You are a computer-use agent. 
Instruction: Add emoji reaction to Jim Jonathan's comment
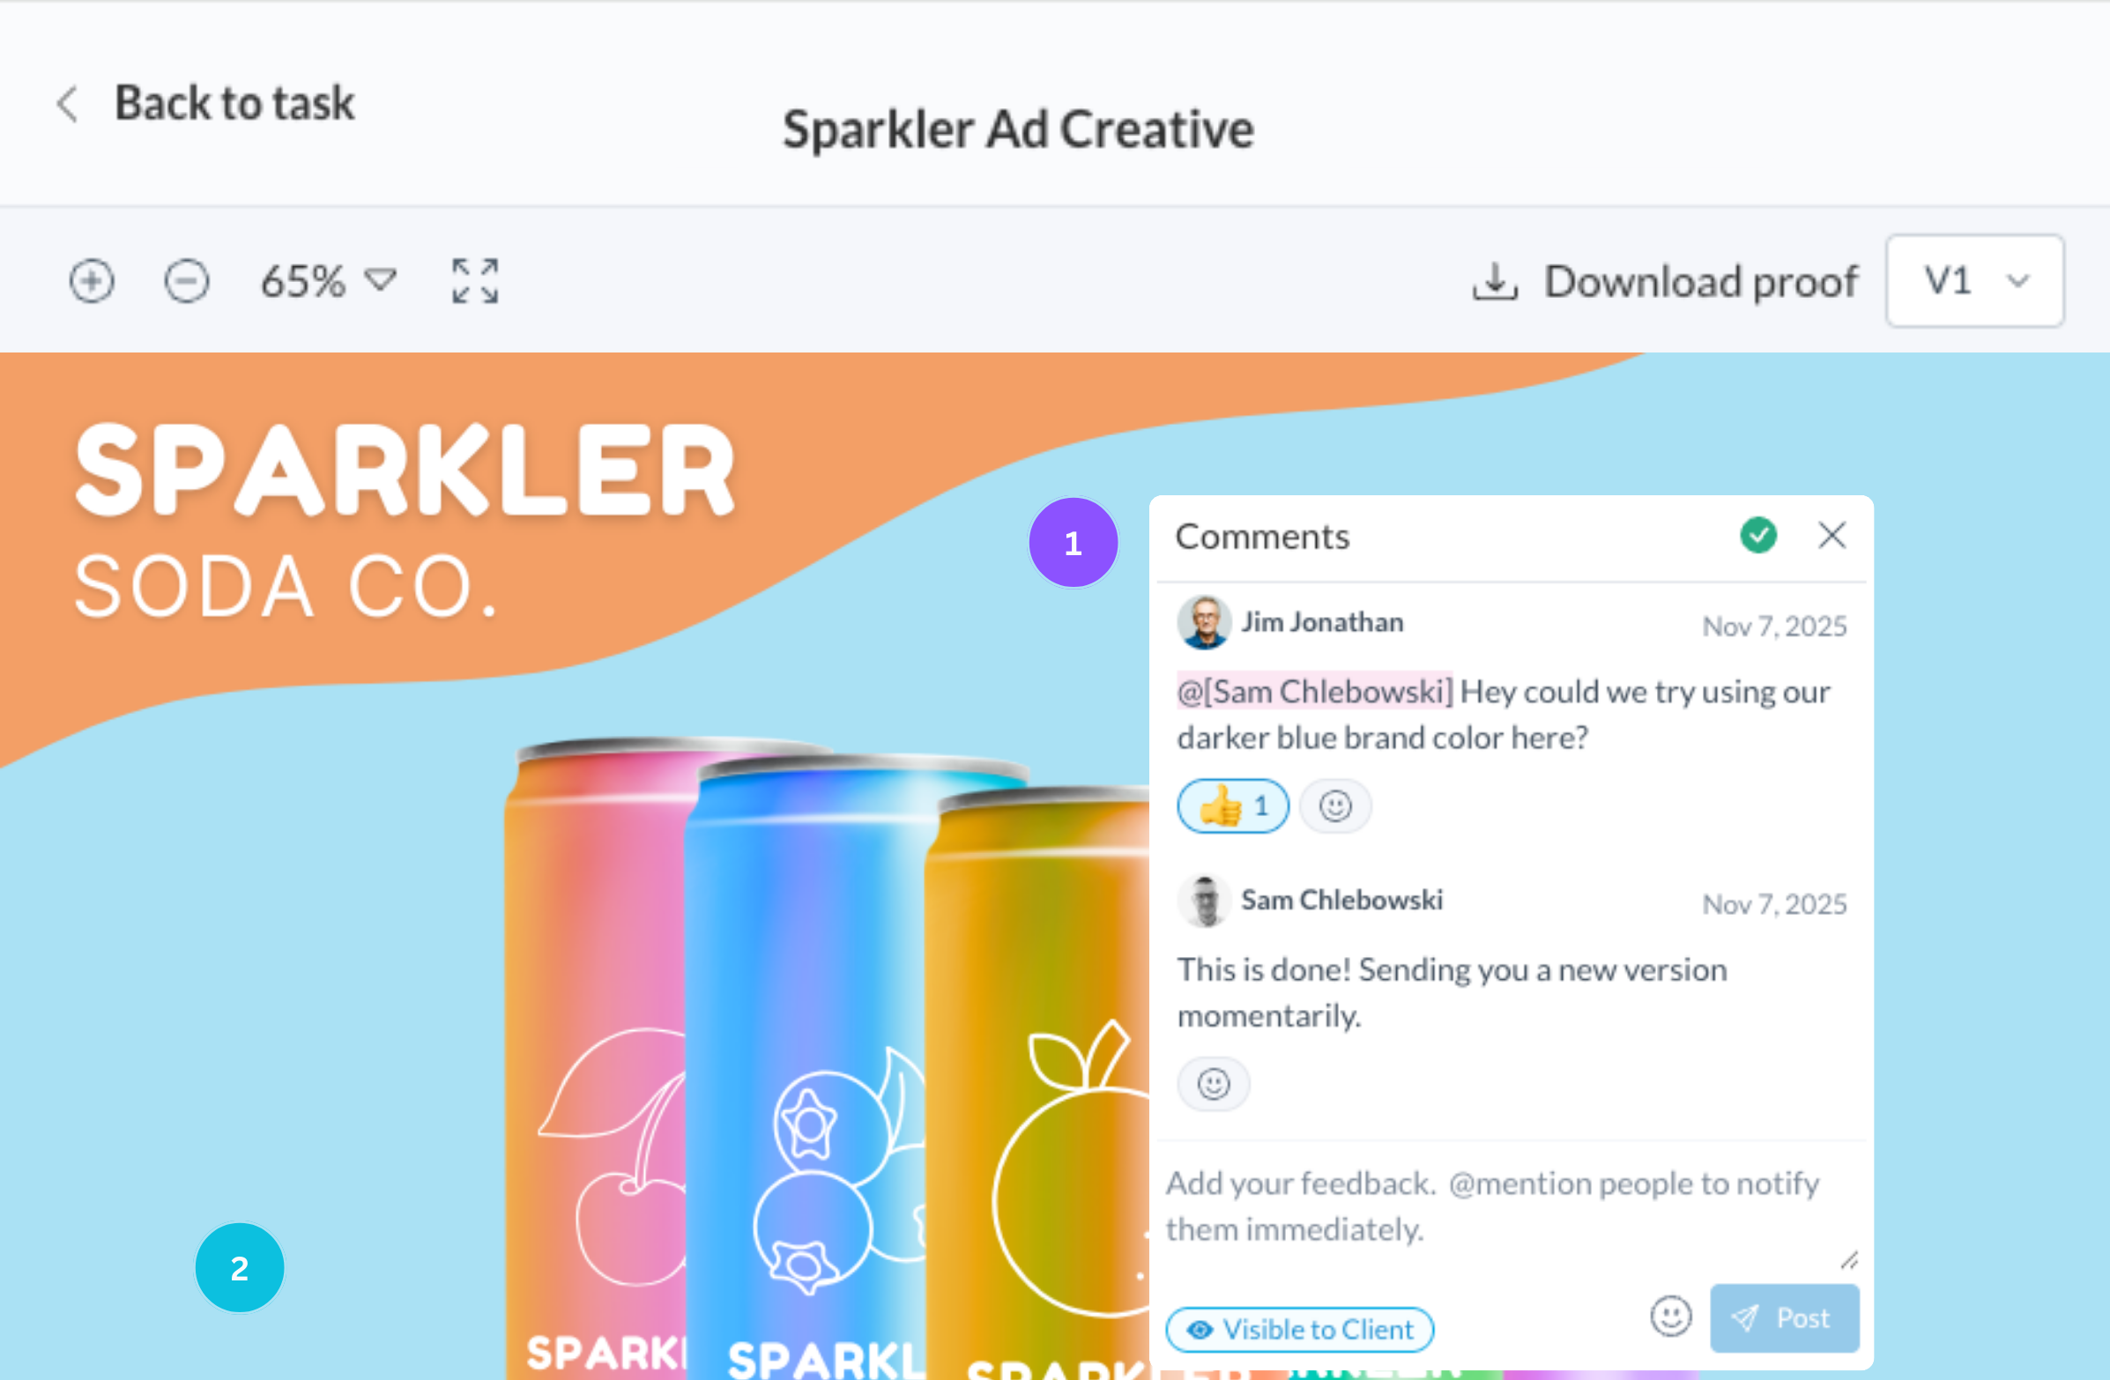click(1335, 806)
